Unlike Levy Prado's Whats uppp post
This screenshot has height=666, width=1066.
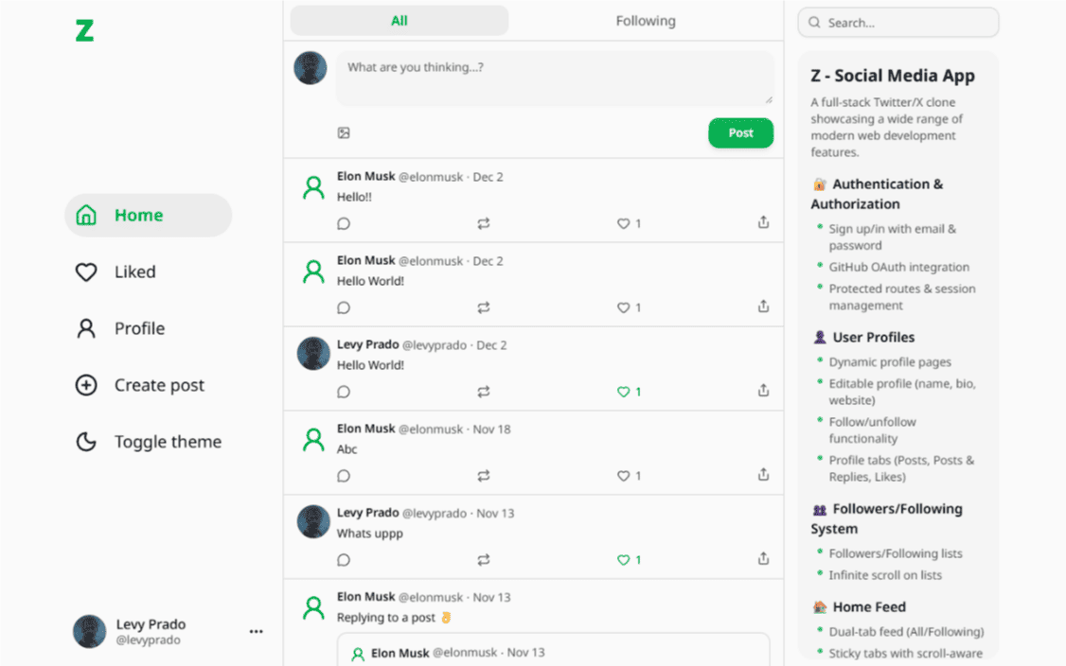tap(621, 559)
